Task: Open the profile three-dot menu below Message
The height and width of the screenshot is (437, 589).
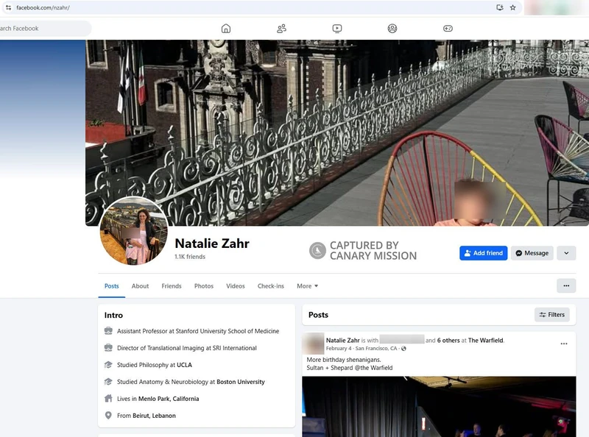Action: [565, 285]
